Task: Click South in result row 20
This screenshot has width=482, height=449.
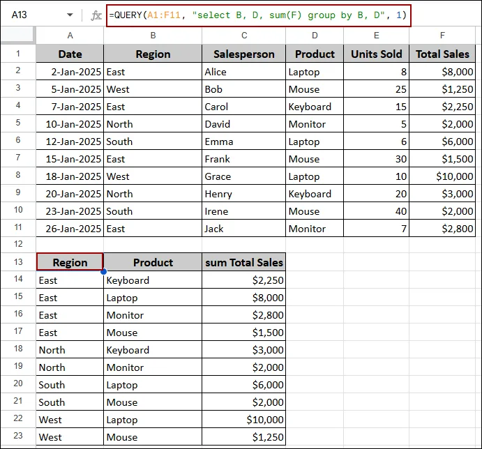Action: (x=70, y=385)
